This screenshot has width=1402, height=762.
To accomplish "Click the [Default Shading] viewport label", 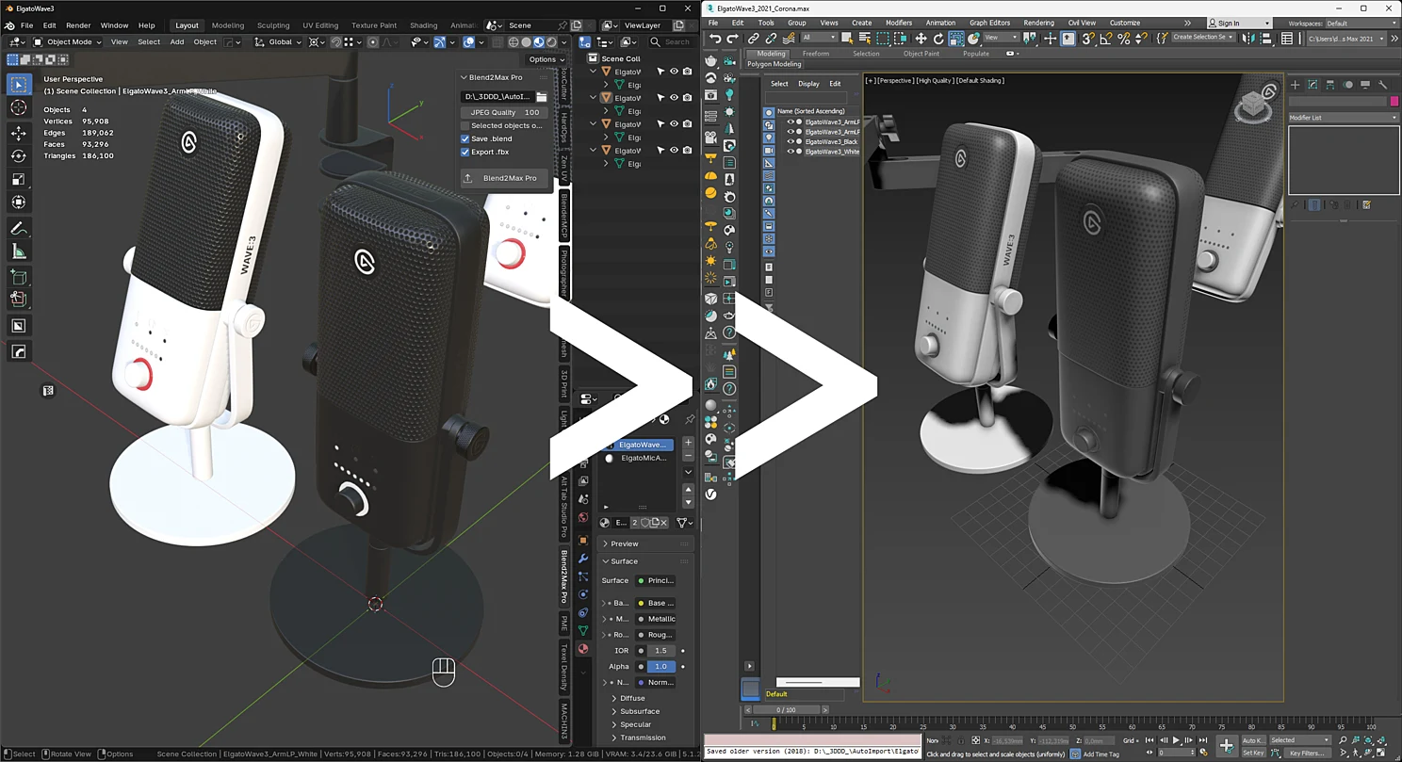I will [980, 81].
